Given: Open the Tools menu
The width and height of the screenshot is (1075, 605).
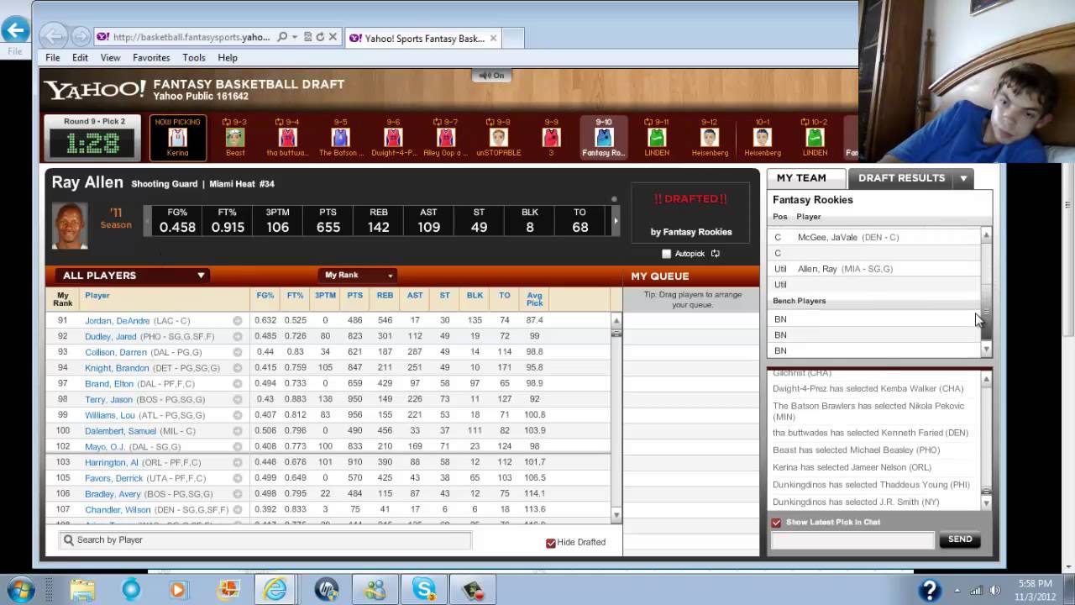Looking at the screenshot, I should coord(194,58).
